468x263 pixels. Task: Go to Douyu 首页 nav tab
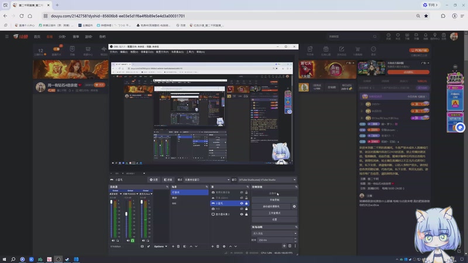pos(37,36)
